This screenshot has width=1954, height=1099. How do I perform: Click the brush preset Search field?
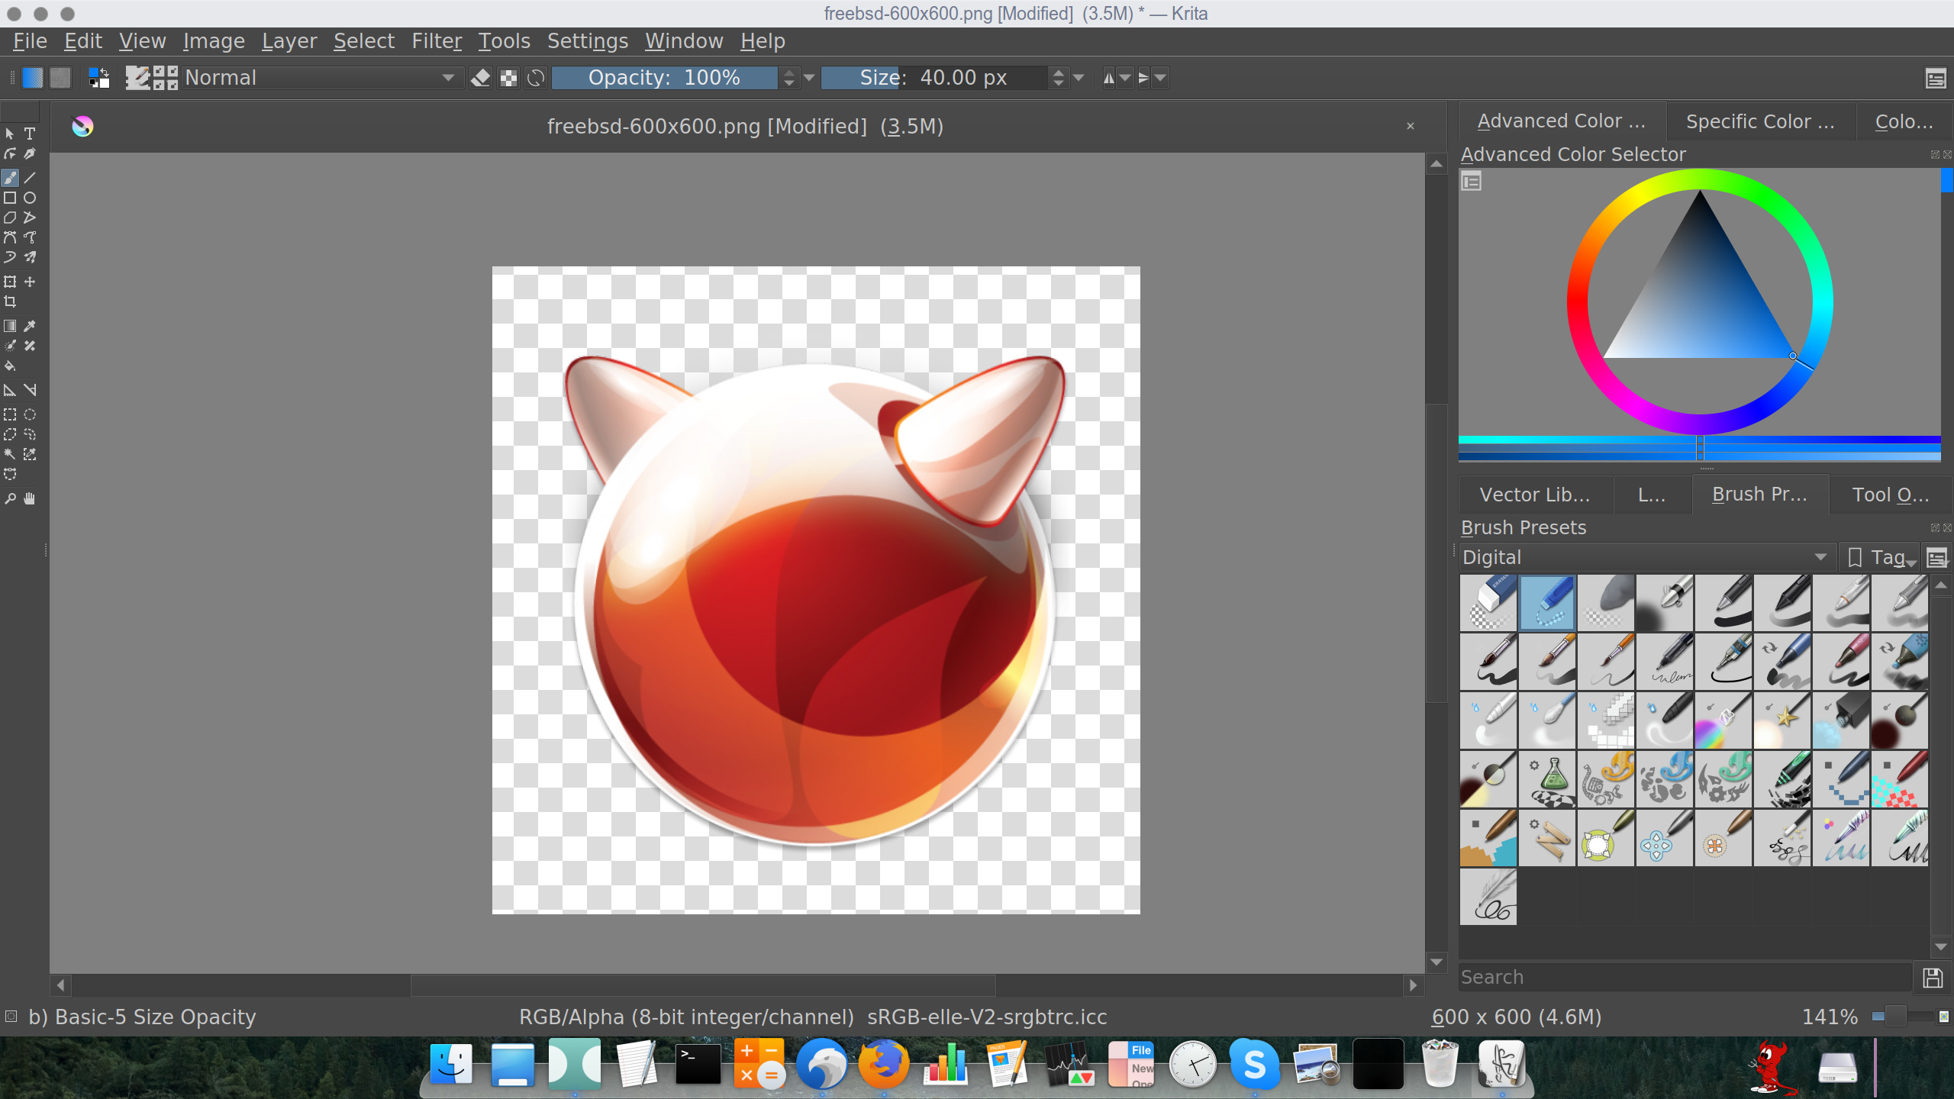pos(1685,978)
